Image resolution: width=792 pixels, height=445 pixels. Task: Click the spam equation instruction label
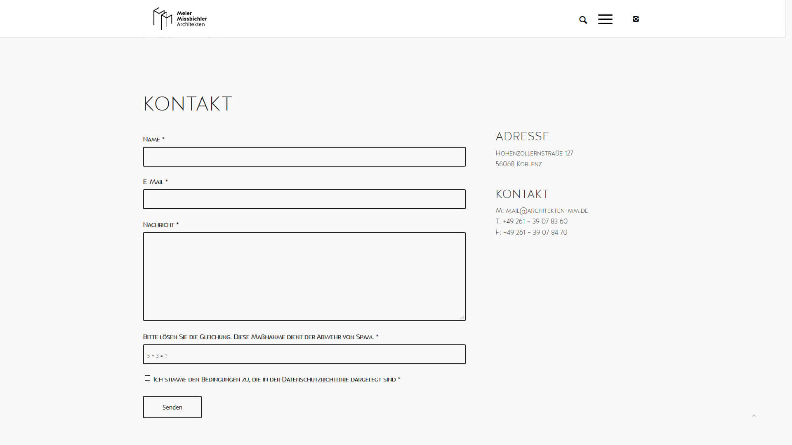point(261,337)
